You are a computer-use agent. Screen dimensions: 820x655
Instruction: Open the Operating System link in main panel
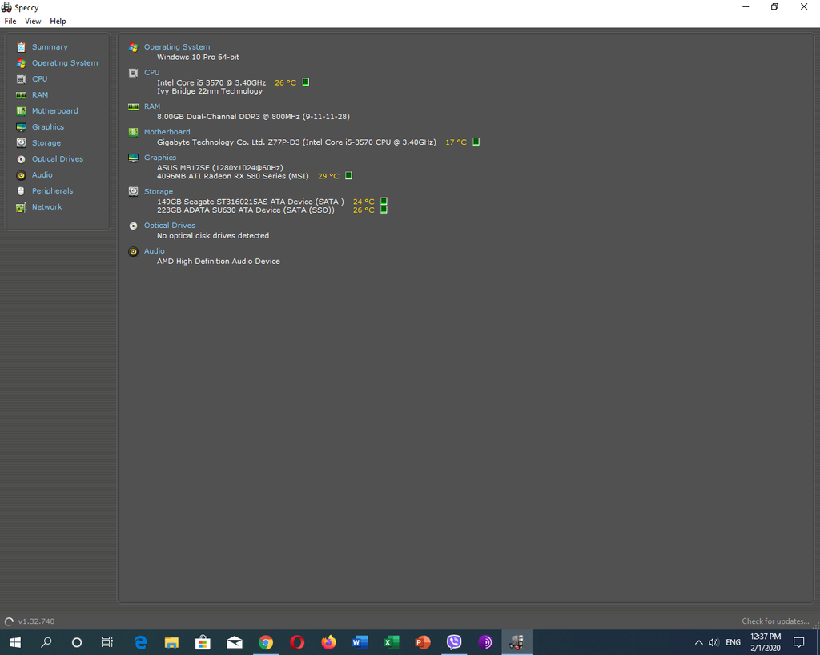[x=177, y=47]
